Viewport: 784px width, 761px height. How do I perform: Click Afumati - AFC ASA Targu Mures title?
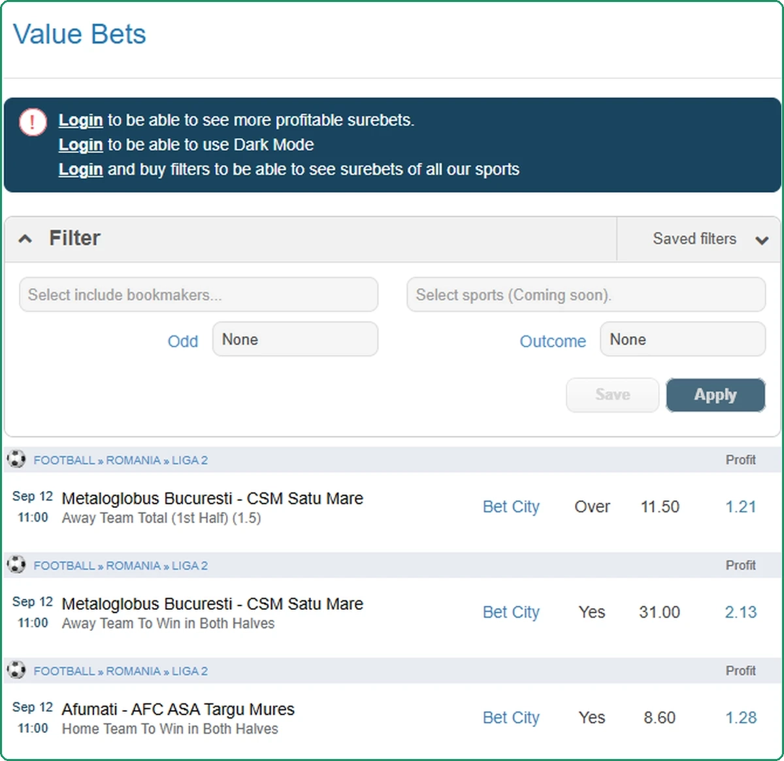[x=178, y=709]
